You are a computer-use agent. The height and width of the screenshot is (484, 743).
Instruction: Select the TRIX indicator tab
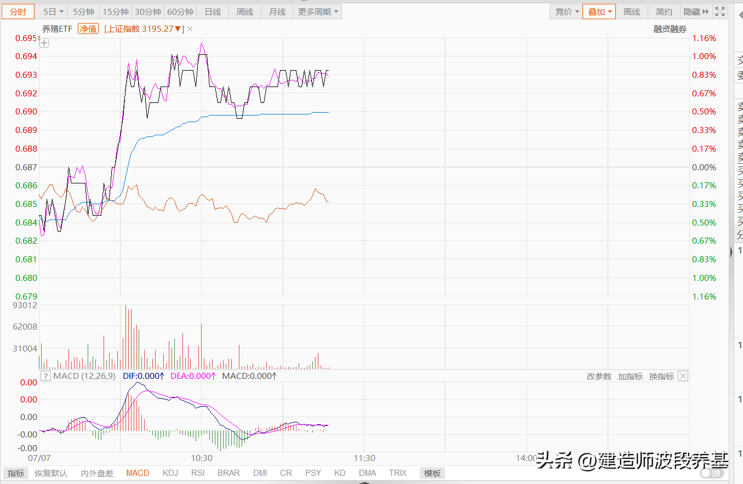pyautogui.click(x=398, y=473)
